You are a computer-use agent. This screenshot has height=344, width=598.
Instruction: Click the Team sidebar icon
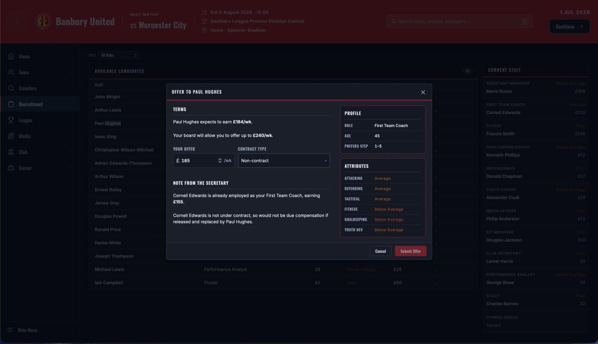tap(11, 72)
